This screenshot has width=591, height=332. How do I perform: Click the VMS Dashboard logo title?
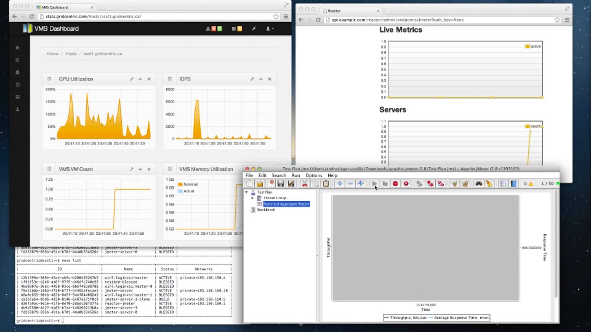point(56,29)
